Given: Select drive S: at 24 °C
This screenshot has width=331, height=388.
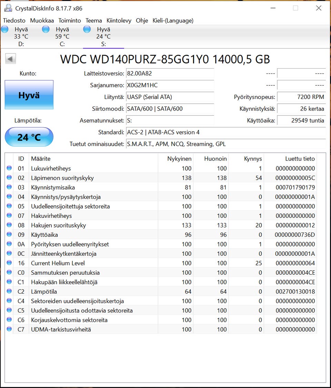Looking at the screenshot, I should pos(103,37).
